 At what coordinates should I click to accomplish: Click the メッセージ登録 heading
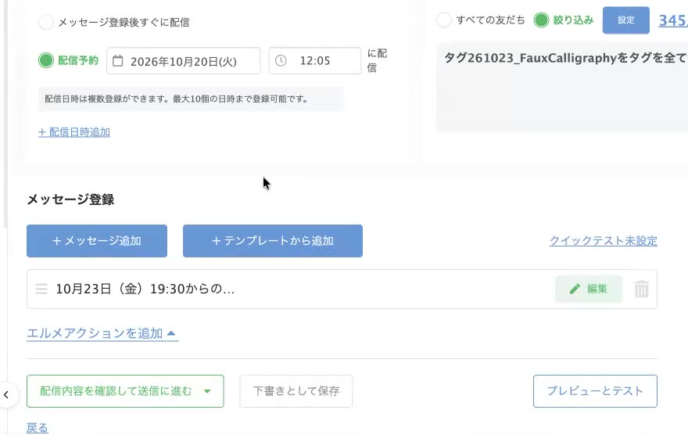tap(70, 200)
